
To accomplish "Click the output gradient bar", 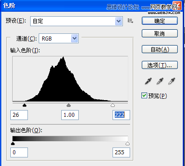I will coord(70,138).
